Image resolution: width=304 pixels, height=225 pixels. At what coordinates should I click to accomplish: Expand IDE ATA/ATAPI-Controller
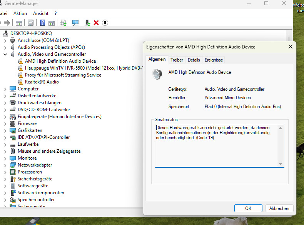[x=5, y=138]
